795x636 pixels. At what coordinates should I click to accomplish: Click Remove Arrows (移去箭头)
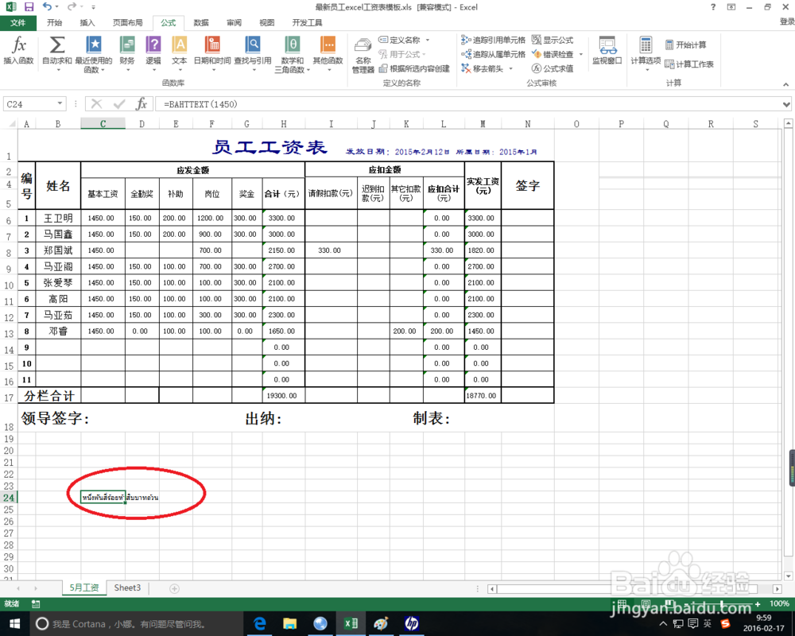click(x=483, y=68)
